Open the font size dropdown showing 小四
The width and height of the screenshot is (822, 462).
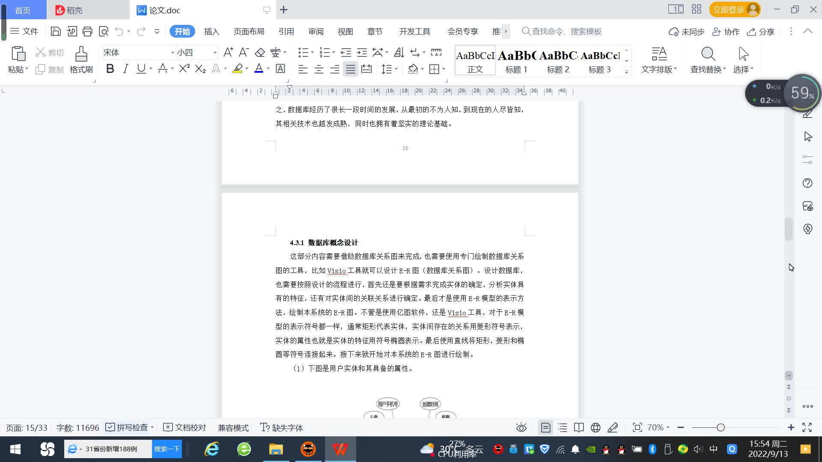215,52
